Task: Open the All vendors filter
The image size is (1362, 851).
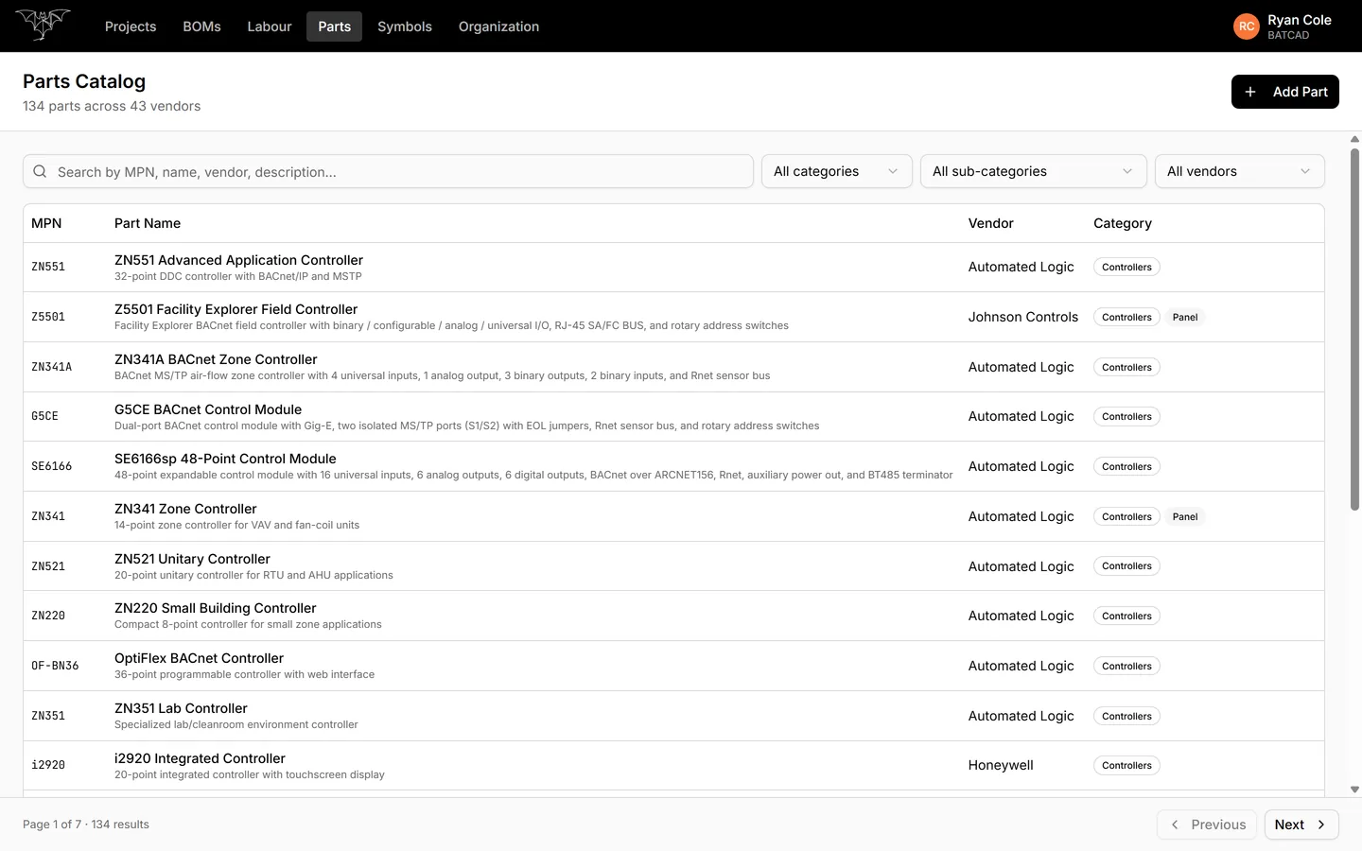Action: point(1239,171)
